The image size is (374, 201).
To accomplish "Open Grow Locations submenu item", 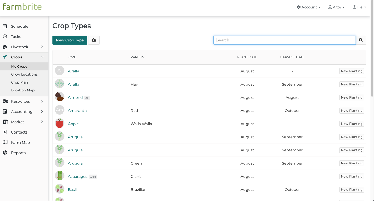I will (x=24, y=74).
